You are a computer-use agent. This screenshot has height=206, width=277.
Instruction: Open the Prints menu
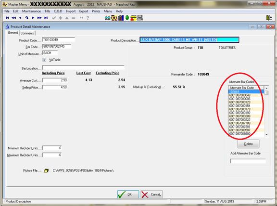(x=96, y=11)
